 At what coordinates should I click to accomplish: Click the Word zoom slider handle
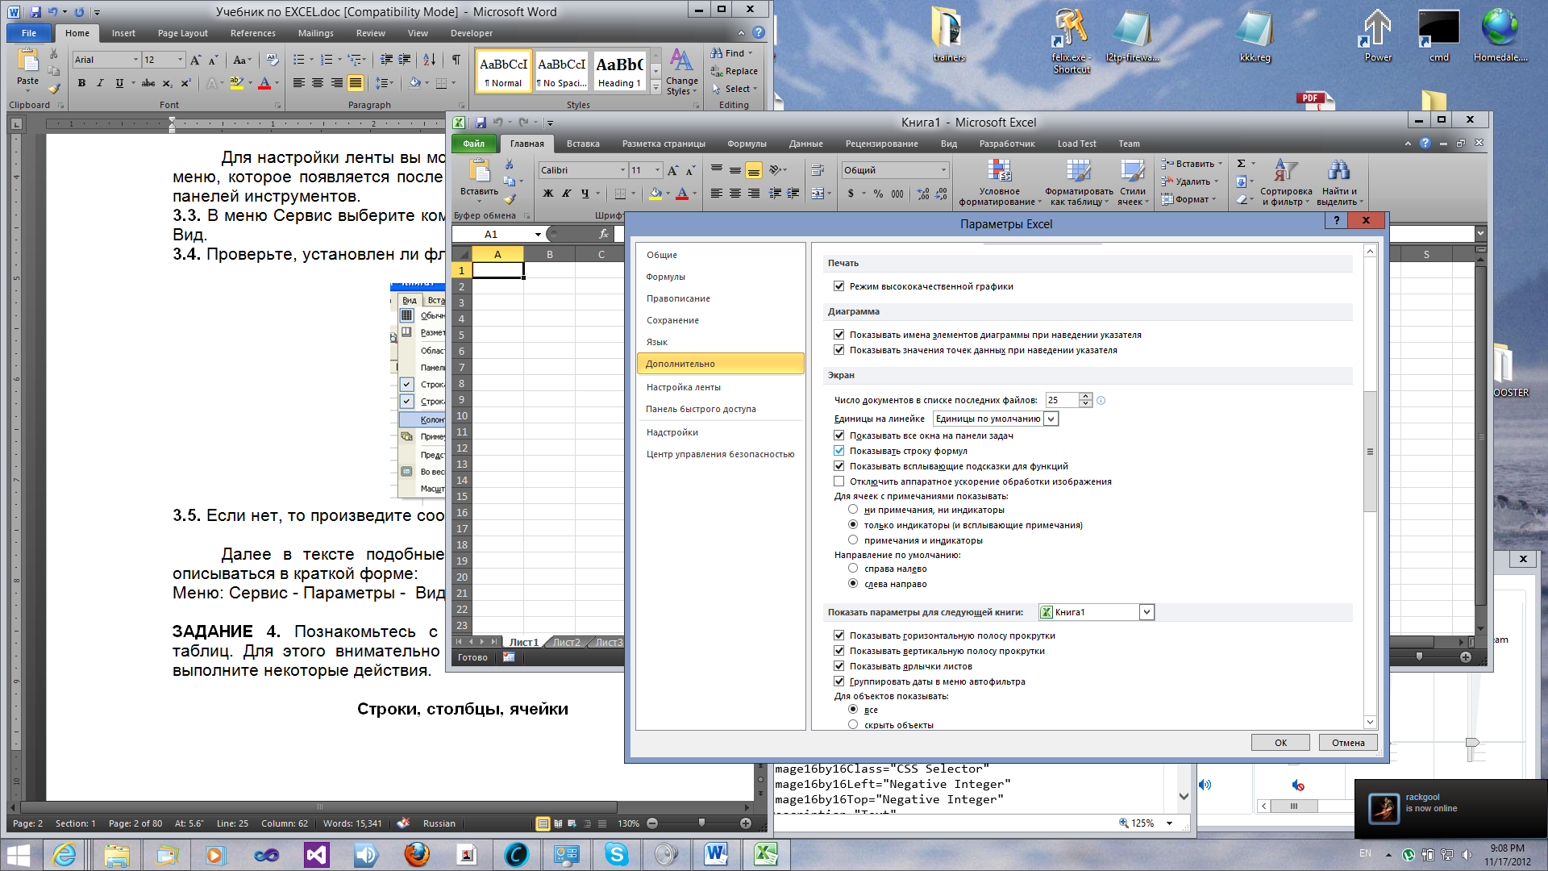(701, 823)
